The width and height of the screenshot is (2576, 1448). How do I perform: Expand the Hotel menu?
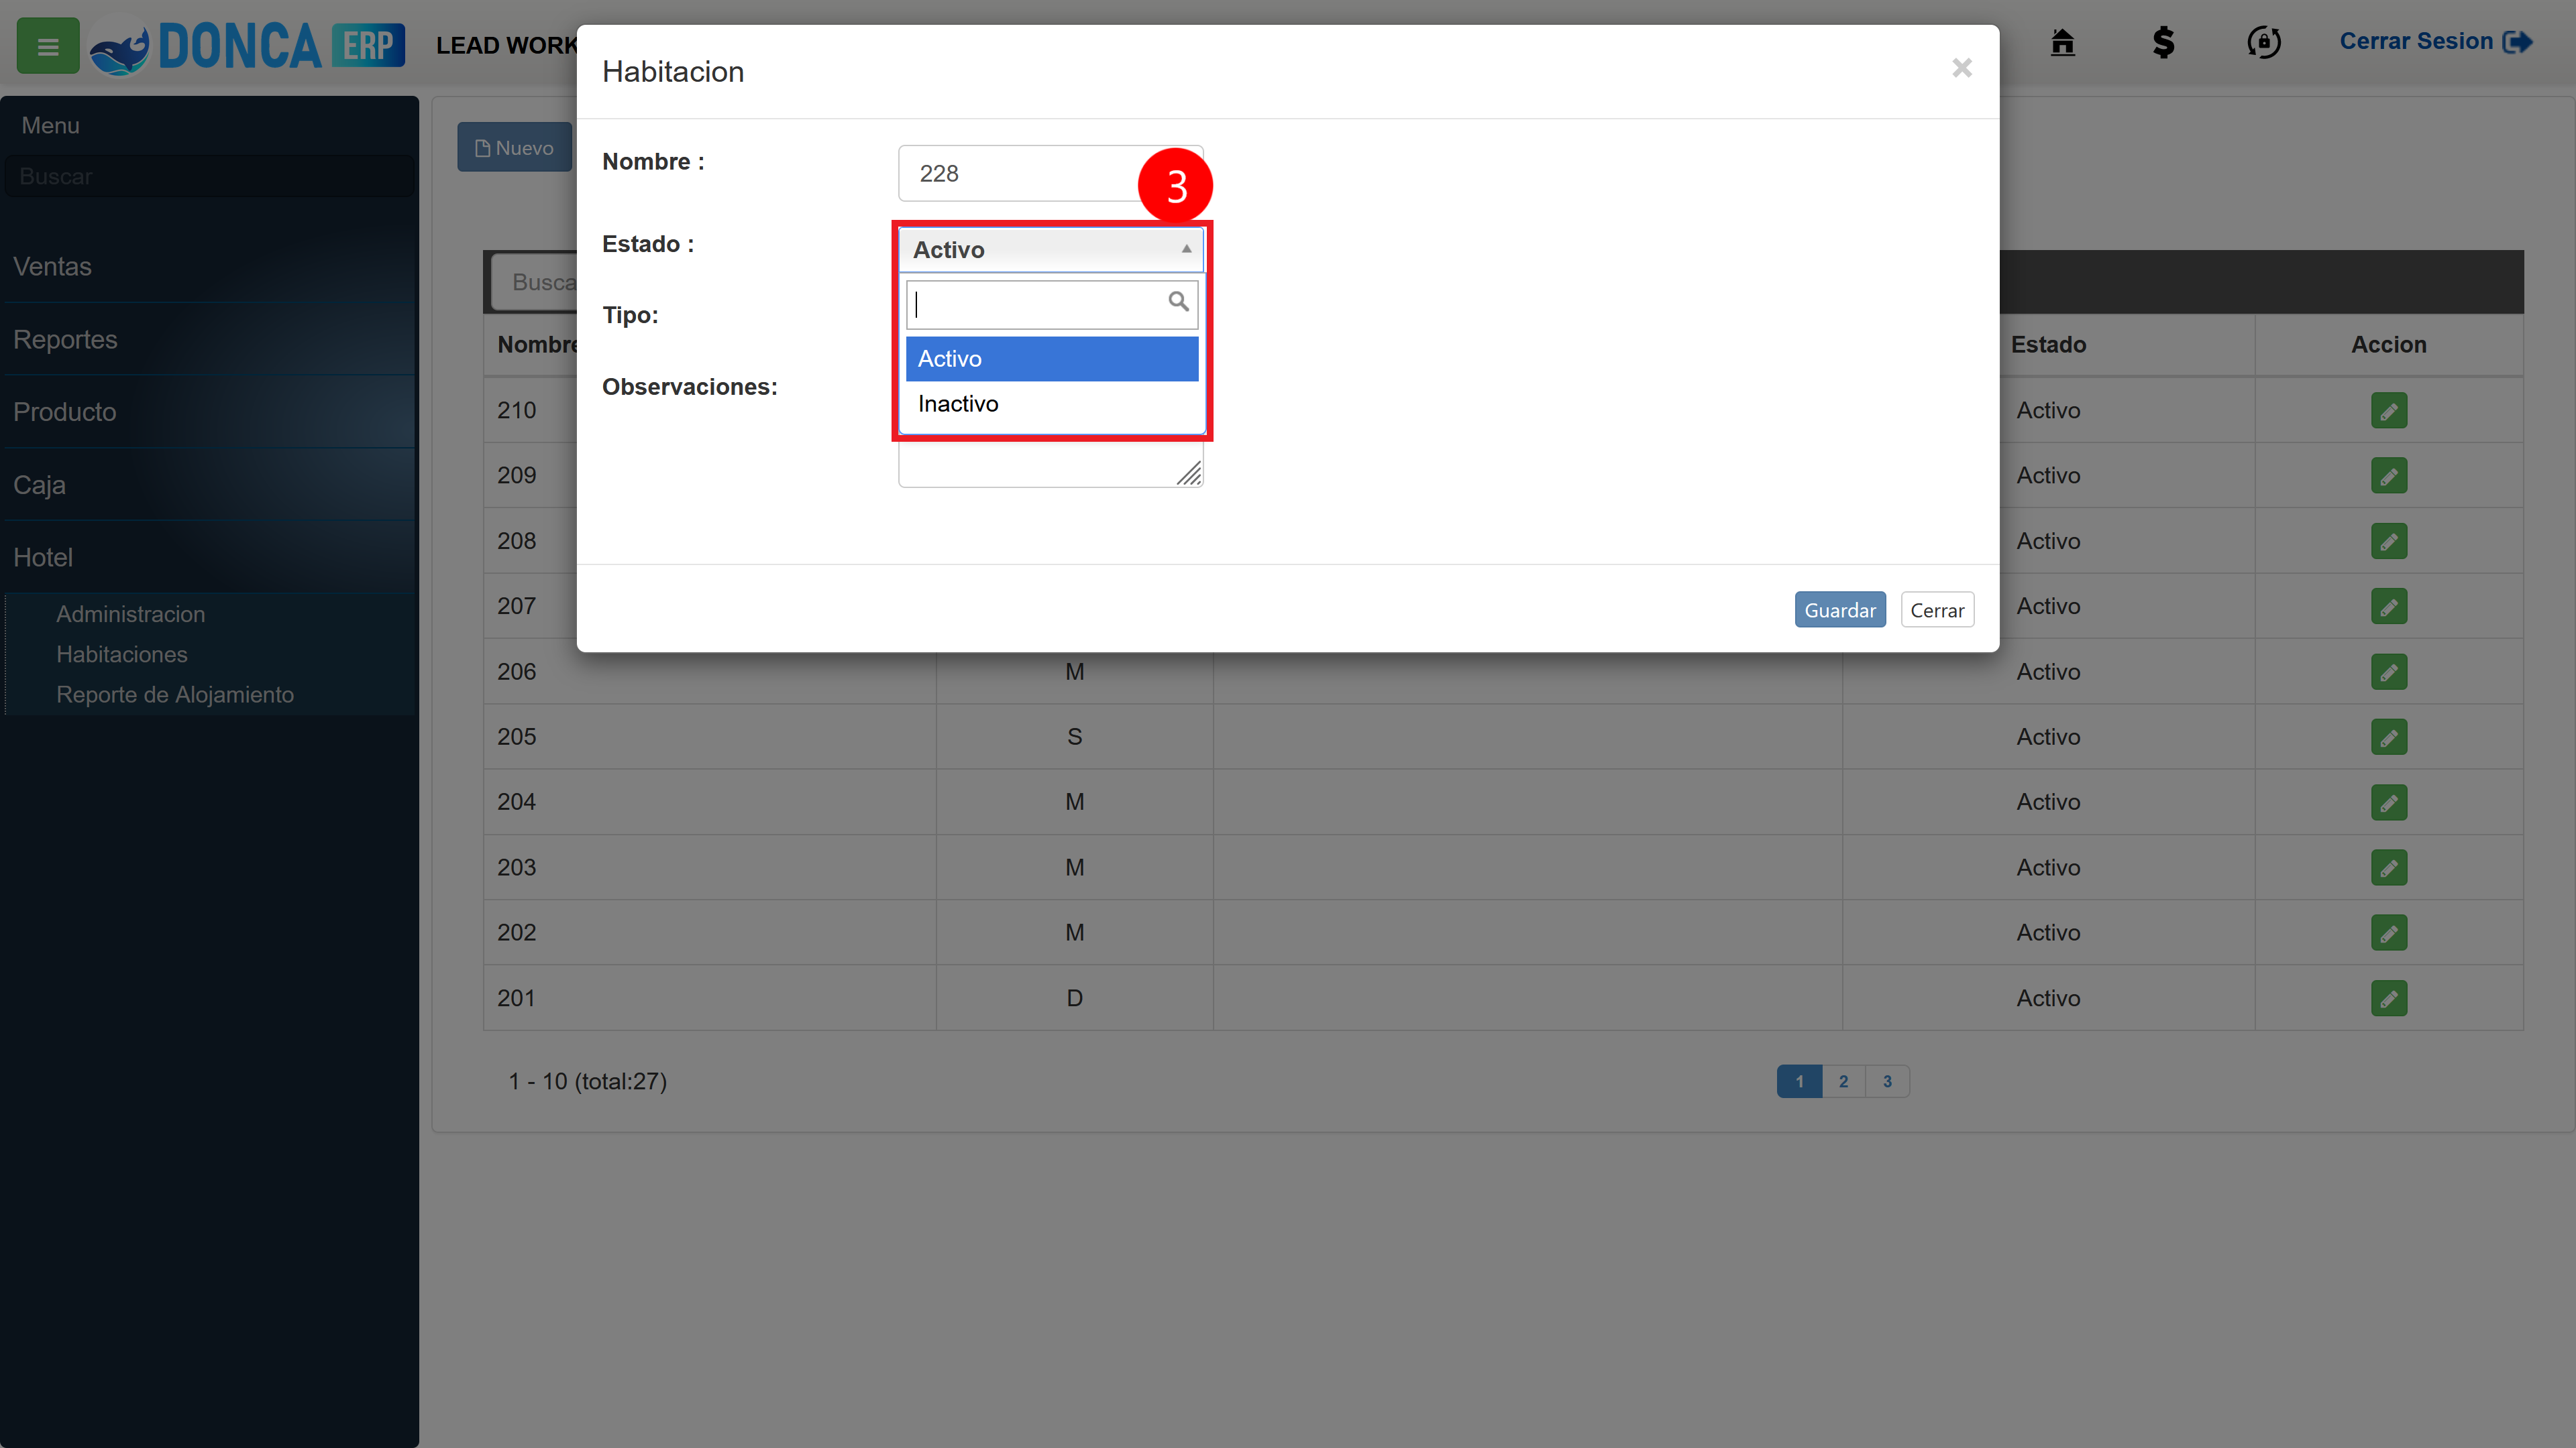(x=209, y=558)
